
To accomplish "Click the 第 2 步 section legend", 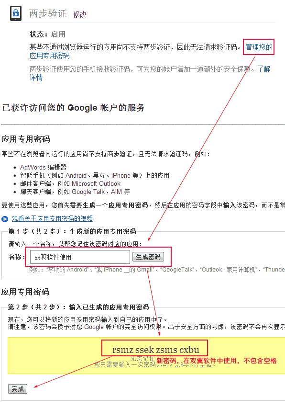I will click(78, 307).
